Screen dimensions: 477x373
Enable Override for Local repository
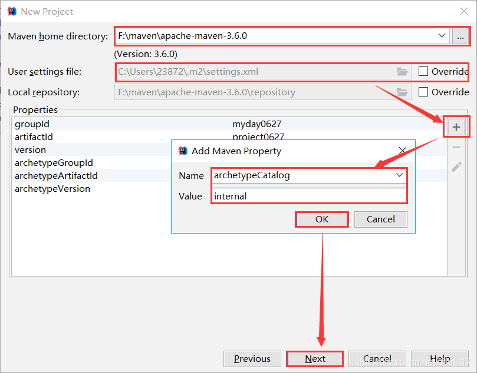(x=423, y=92)
